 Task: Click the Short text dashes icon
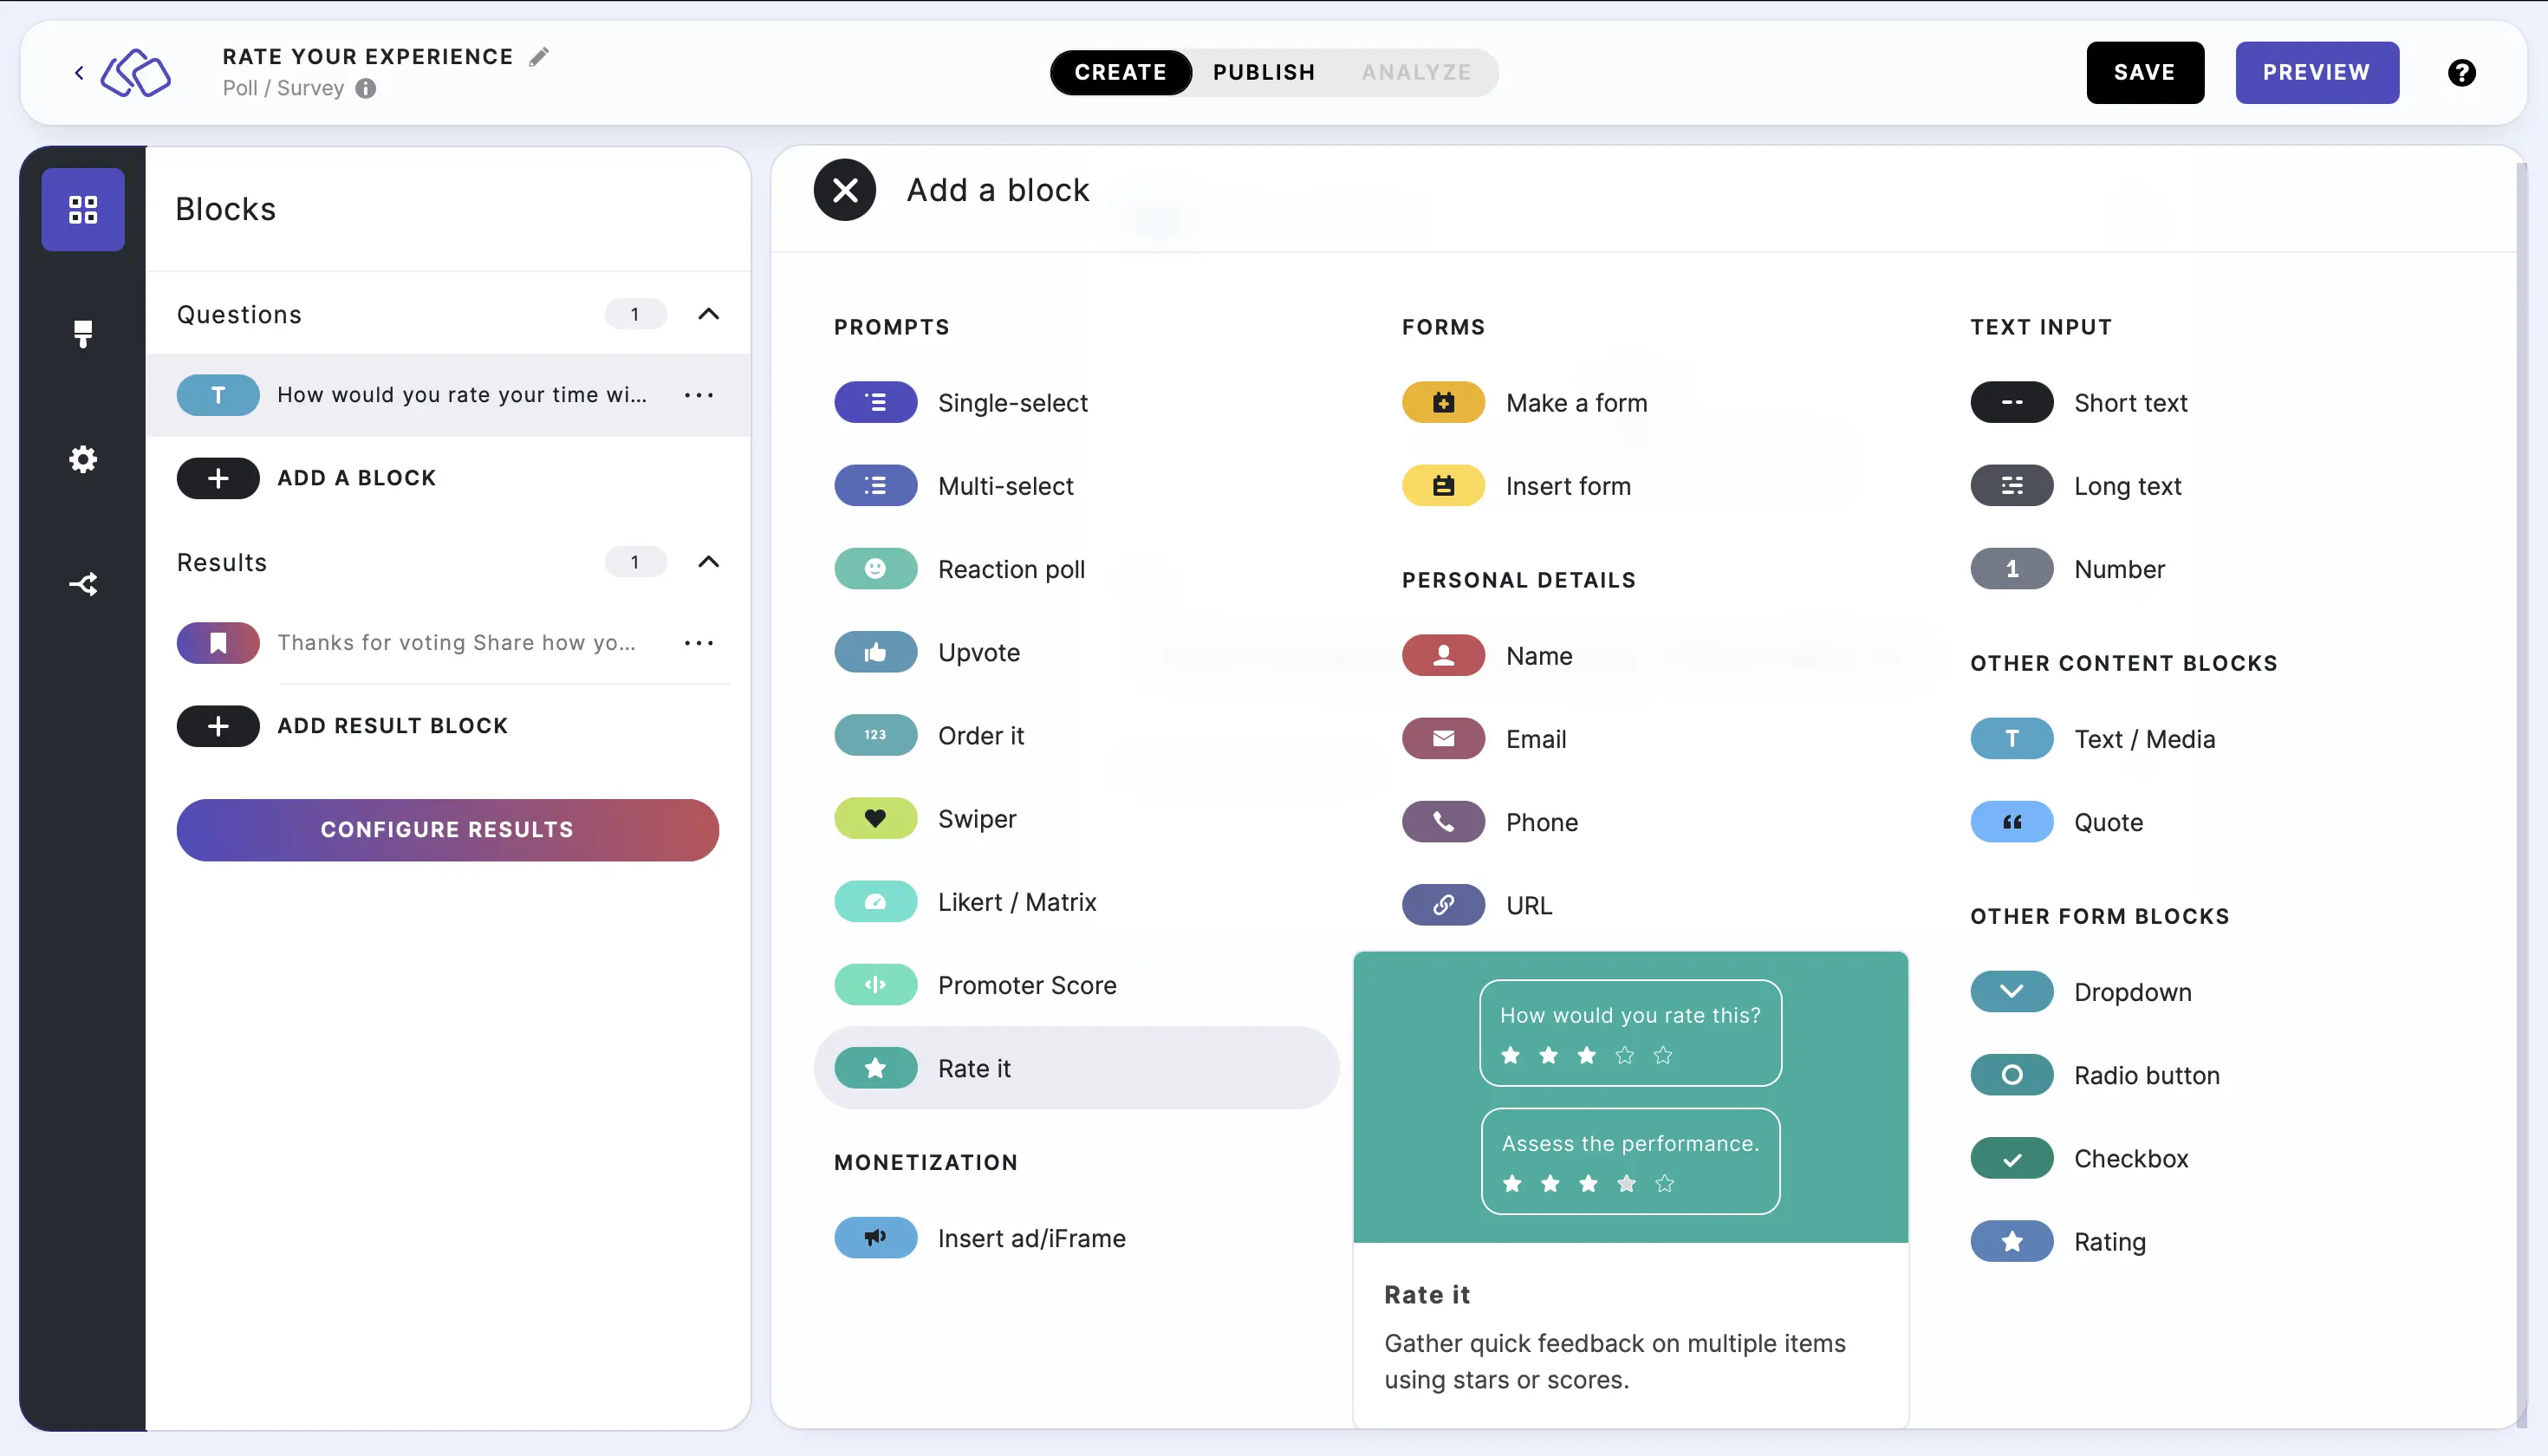pyautogui.click(x=2012, y=402)
